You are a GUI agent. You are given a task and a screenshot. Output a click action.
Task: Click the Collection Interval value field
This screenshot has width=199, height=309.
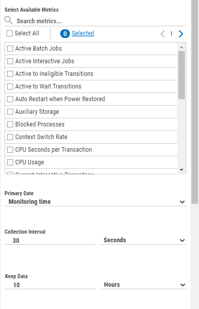[x=50, y=240]
